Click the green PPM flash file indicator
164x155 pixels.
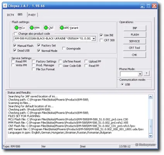pyautogui.click(x=32, y=28)
